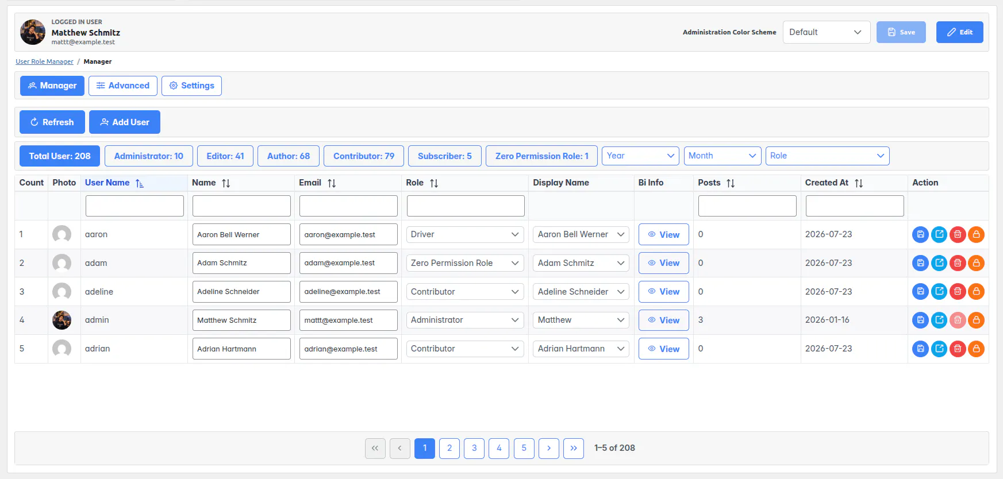
Task: Click the logged-in user avatar photo
Action: (x=33, y=32)
